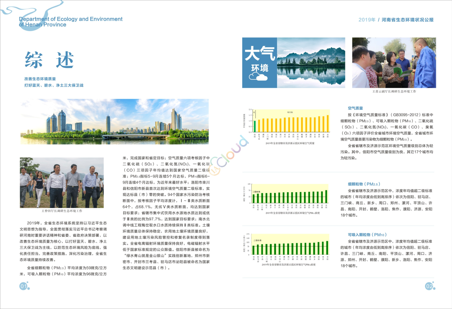452x309 pixels.
Task: Open the city skyline panorama photo
Action: [115, 121]
